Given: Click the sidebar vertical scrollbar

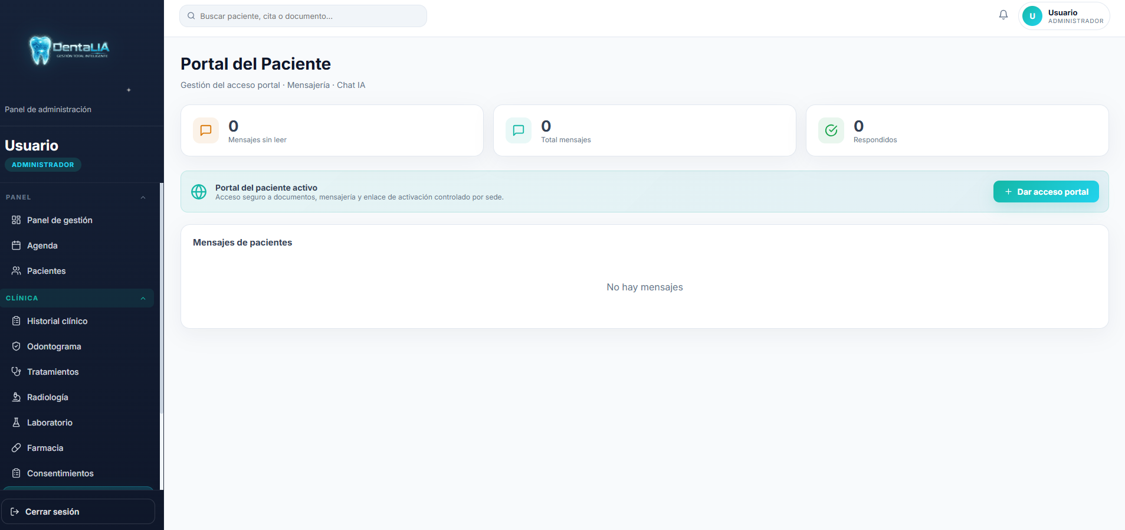Looking at the screenshot, I should [x=162, y=295].
